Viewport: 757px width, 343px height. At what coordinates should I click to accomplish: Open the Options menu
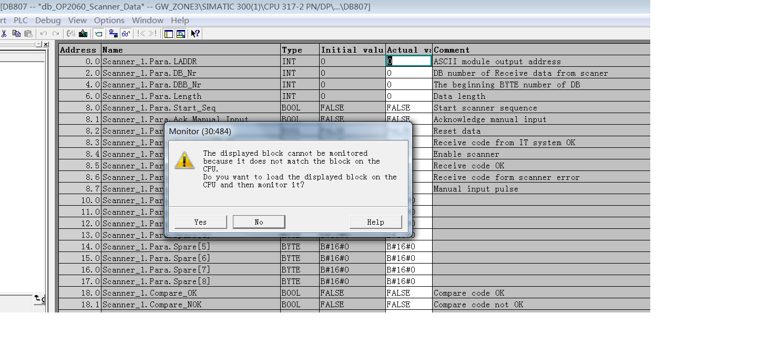[x=109, y=21]
